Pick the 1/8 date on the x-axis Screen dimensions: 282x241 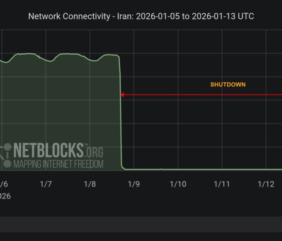pyautogui.click(x=90, y=184)
